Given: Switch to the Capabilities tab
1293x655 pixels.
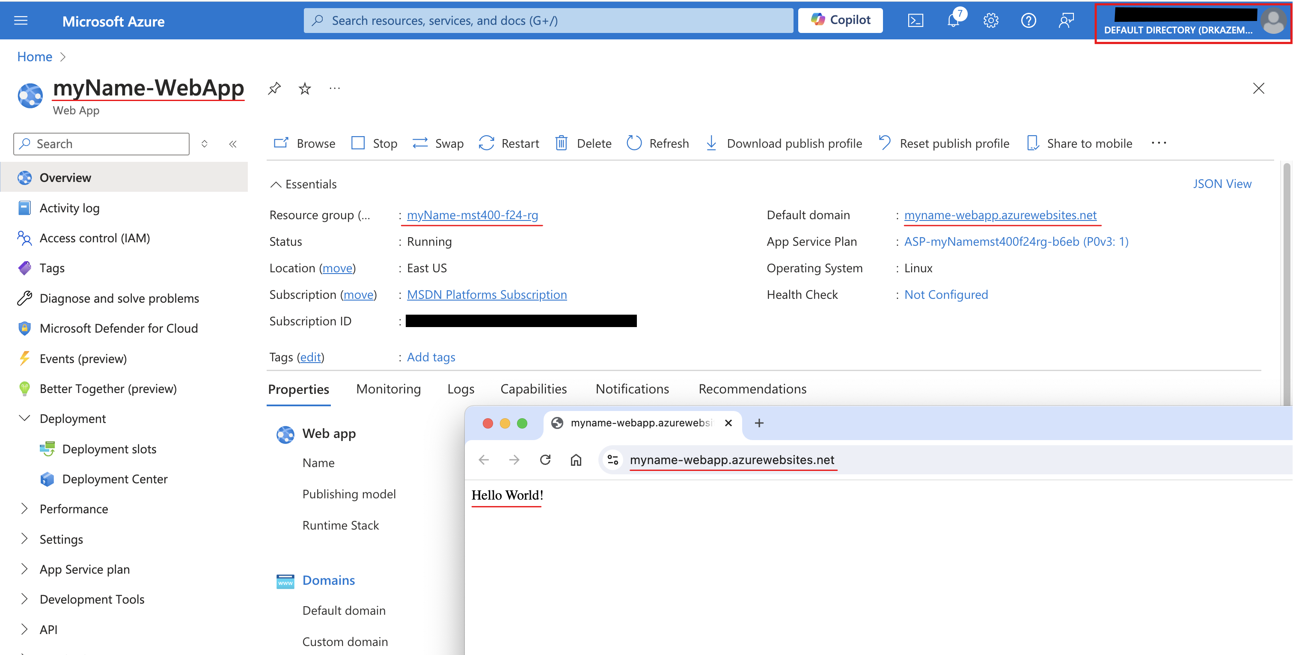Looking at the screenshot, I should tap(534, 389).
